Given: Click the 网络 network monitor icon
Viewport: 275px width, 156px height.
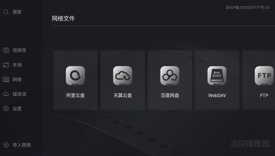Looking at the screenshot, I should tap(6, 79).
